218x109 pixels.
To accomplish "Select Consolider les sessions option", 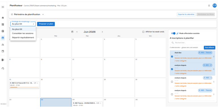I will (x=23, y=33).
